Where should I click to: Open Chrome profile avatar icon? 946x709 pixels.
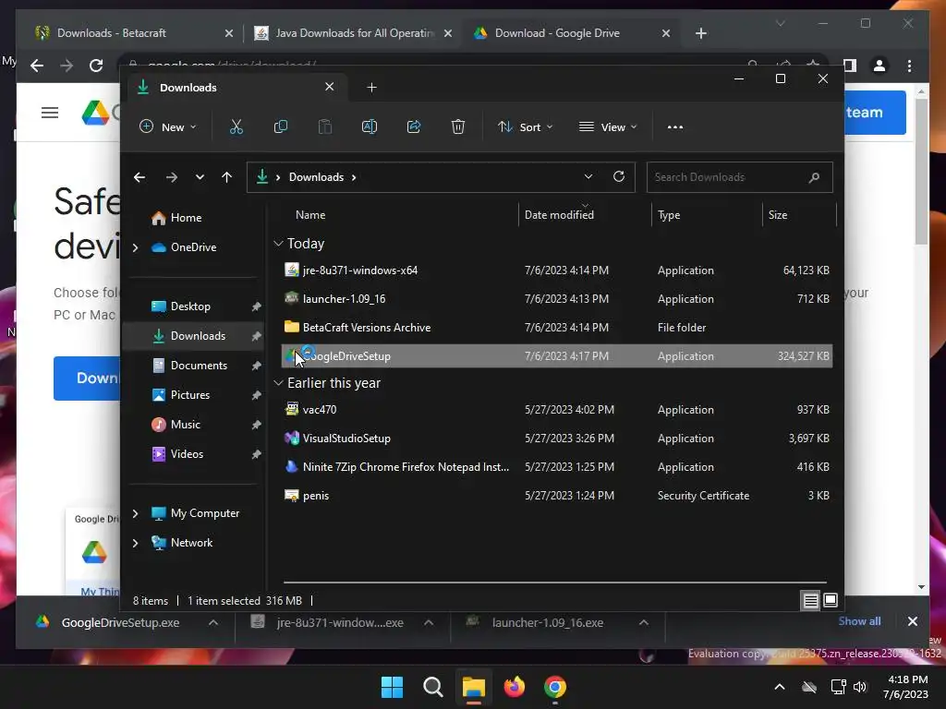click(879, 66)
